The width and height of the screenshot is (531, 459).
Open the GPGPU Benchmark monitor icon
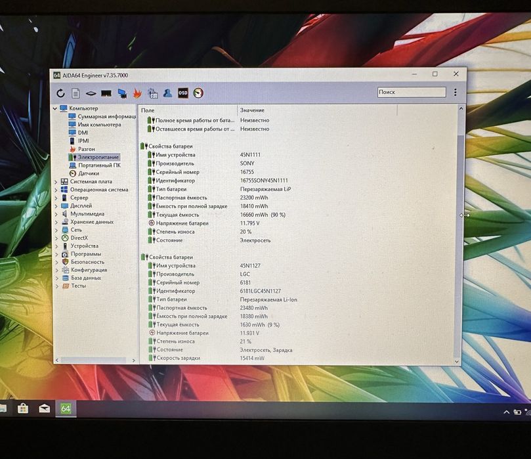coord(122,93)
